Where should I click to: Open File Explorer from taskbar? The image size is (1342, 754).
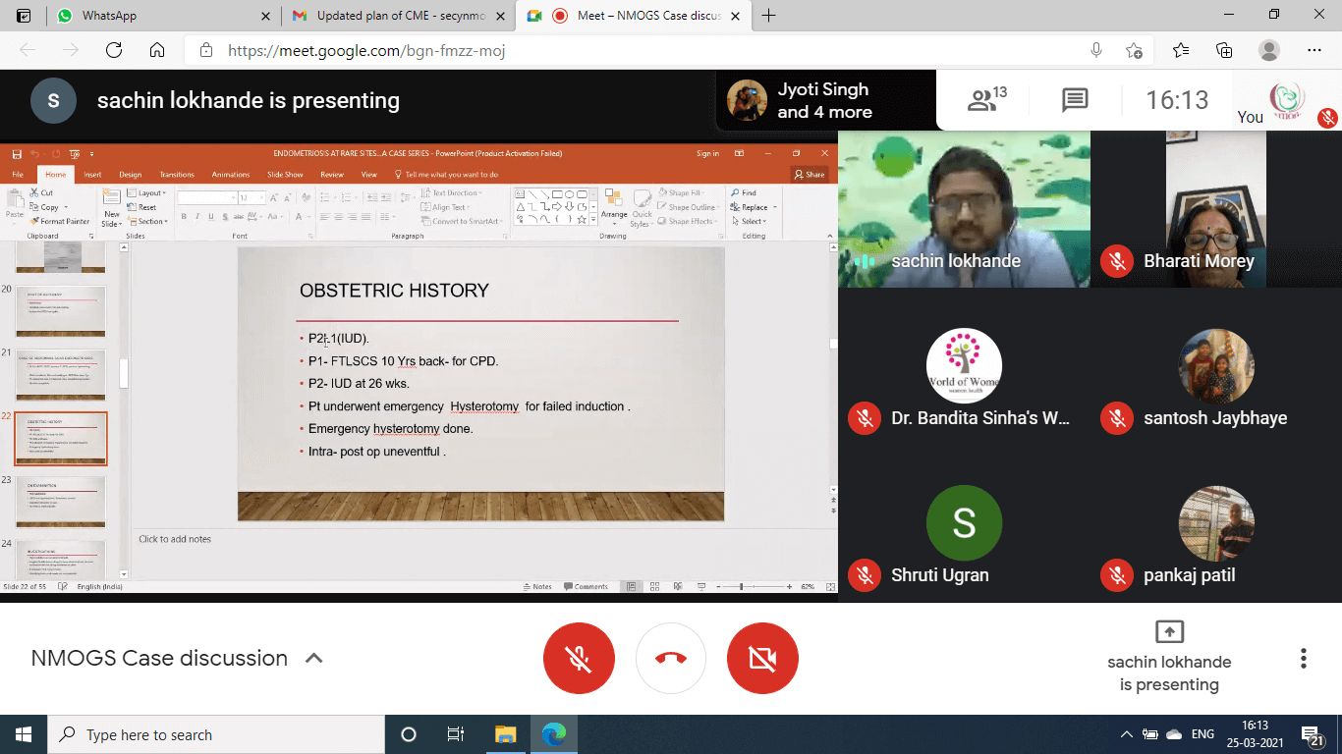[505, 734]
